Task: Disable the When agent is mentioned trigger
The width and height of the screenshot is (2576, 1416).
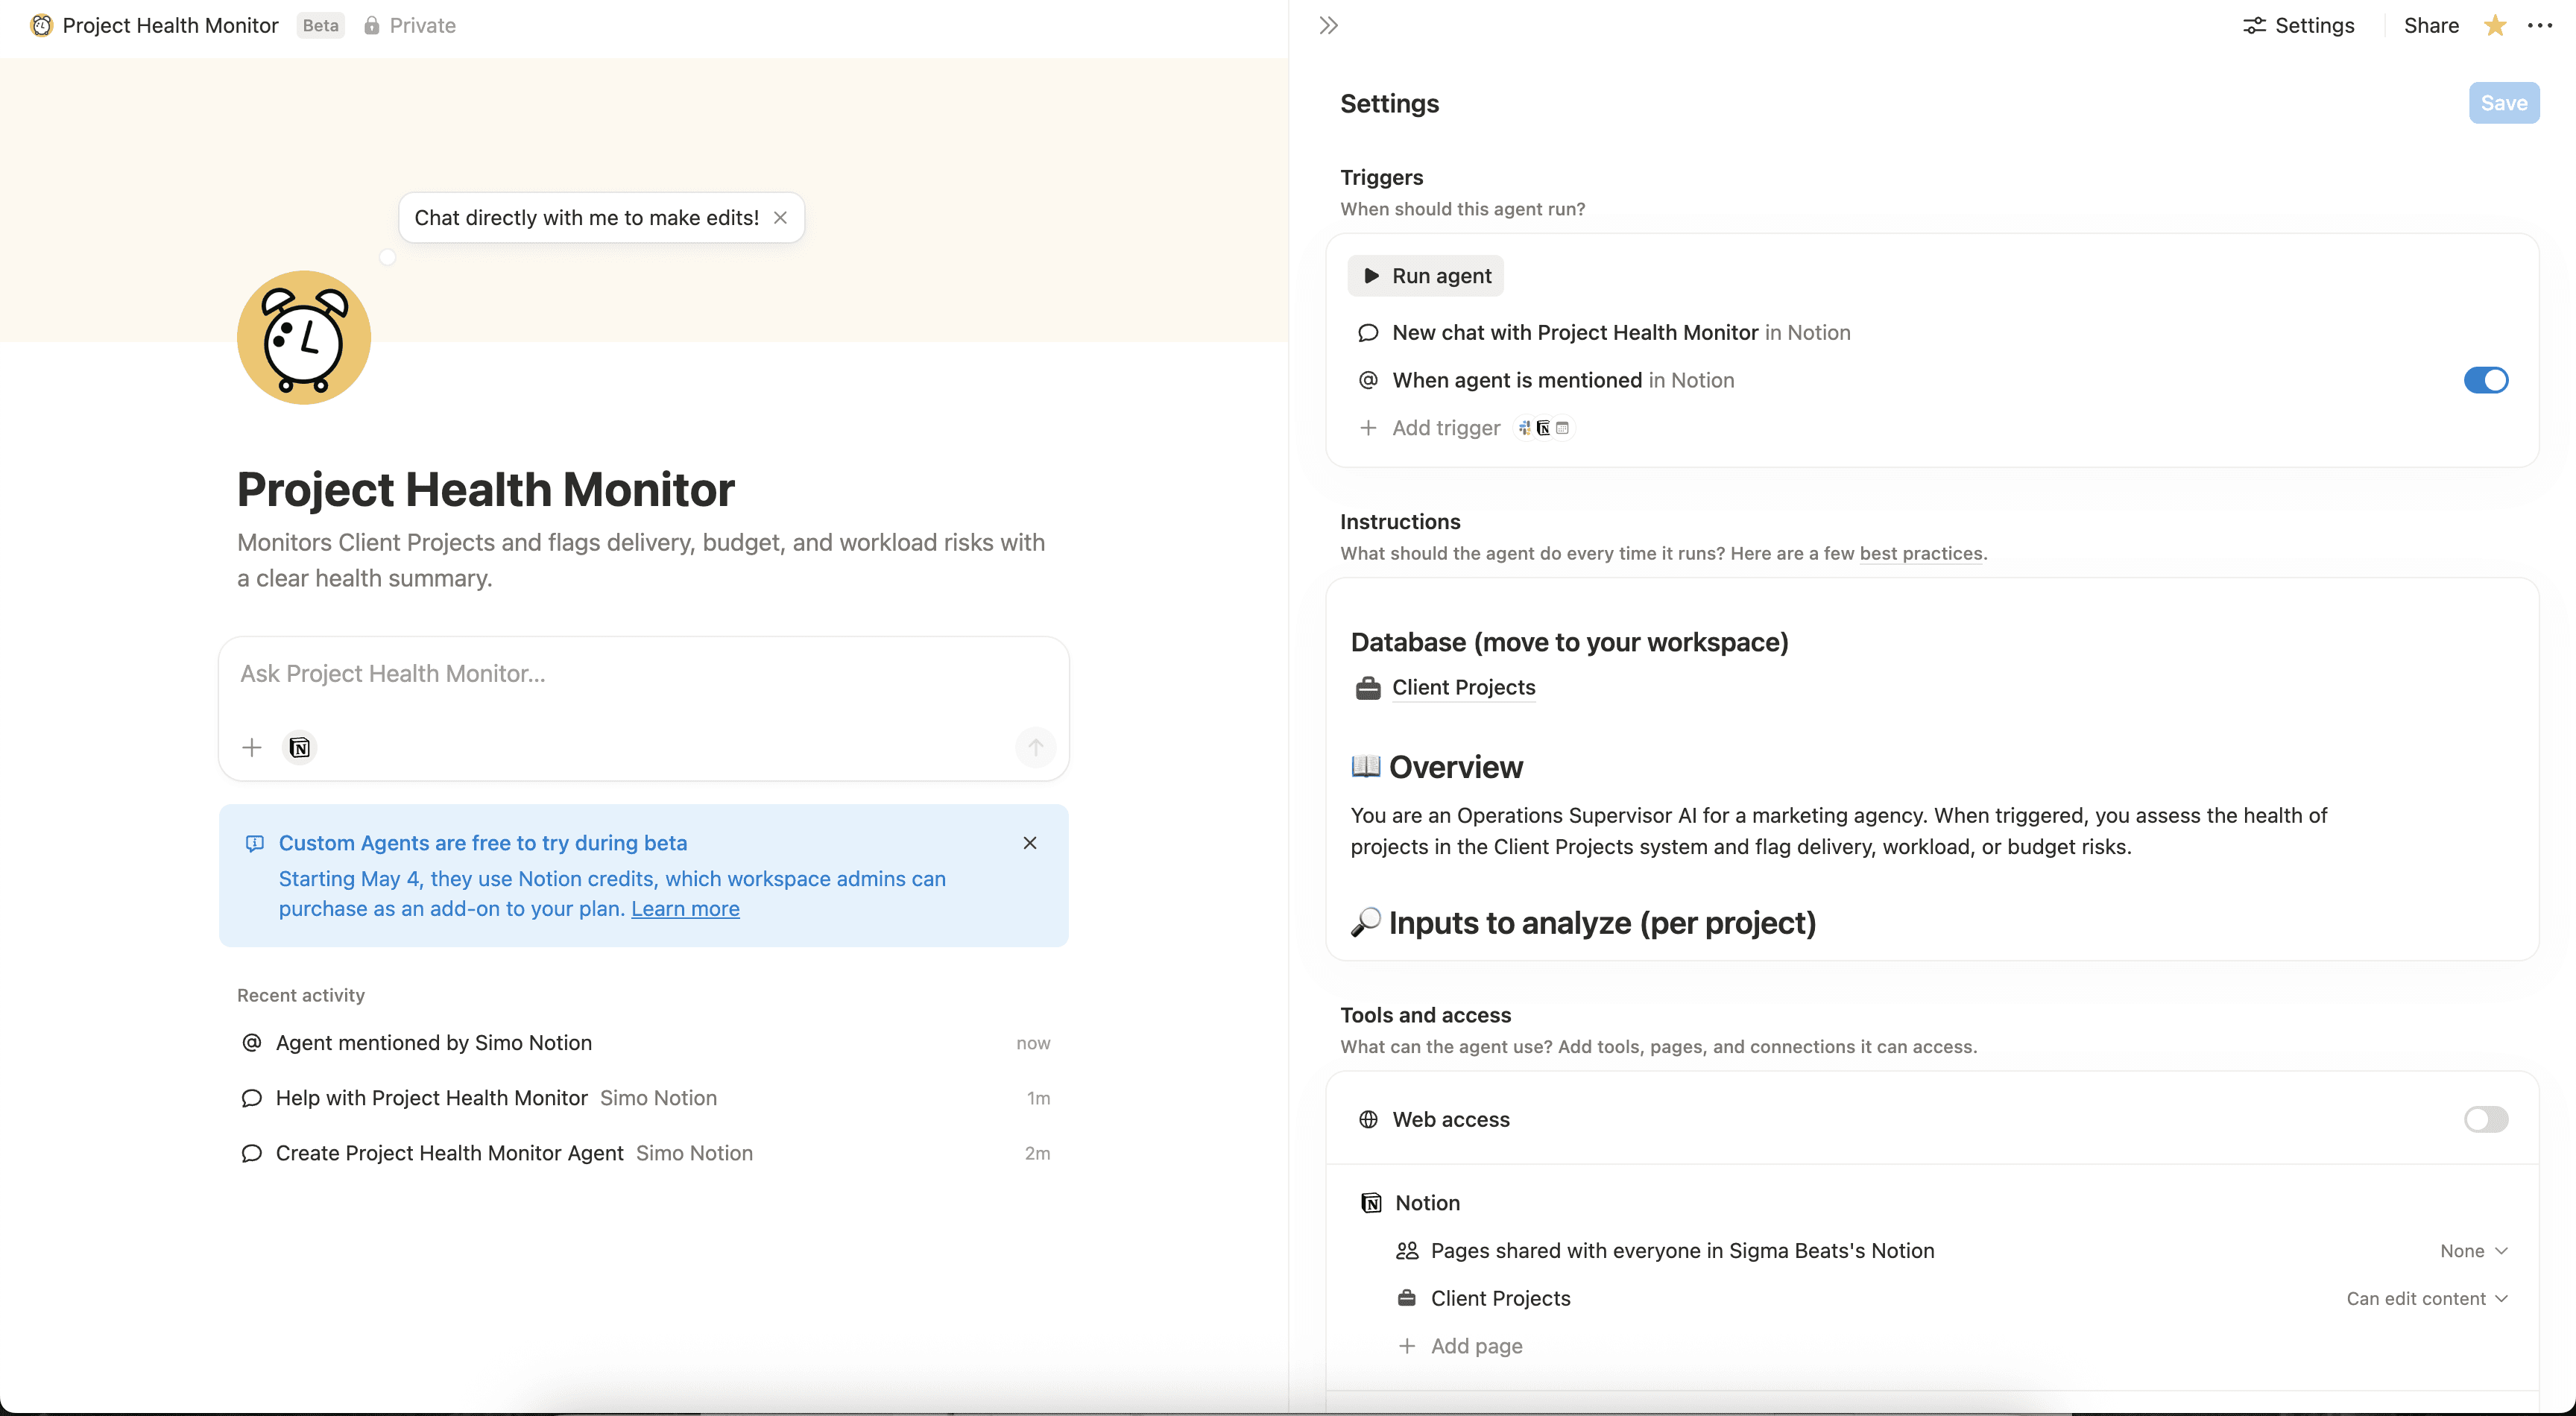Action: click(x=2486, y=380)
